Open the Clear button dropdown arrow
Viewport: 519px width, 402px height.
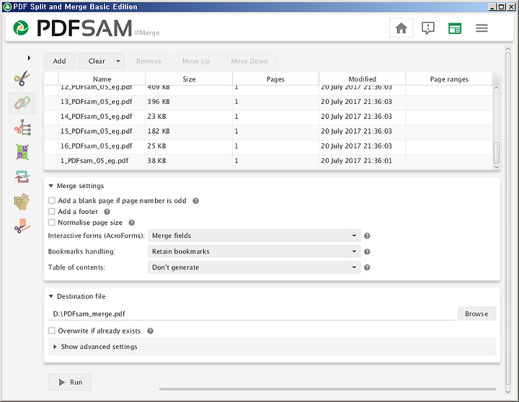pyautogui.click(x=118, y=61)
